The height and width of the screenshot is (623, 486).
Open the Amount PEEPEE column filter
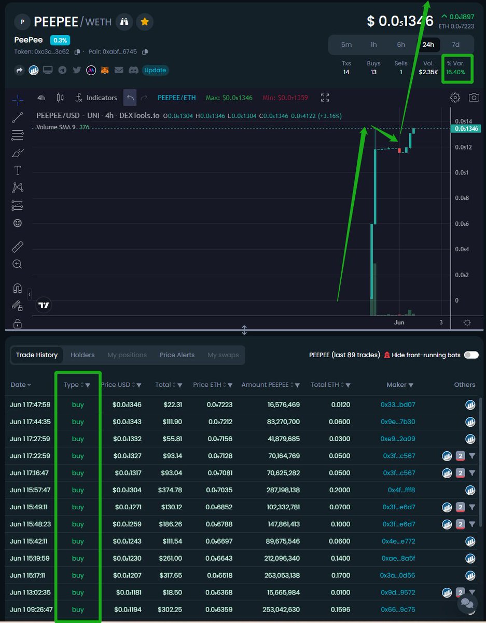click(x=298, y=385)
